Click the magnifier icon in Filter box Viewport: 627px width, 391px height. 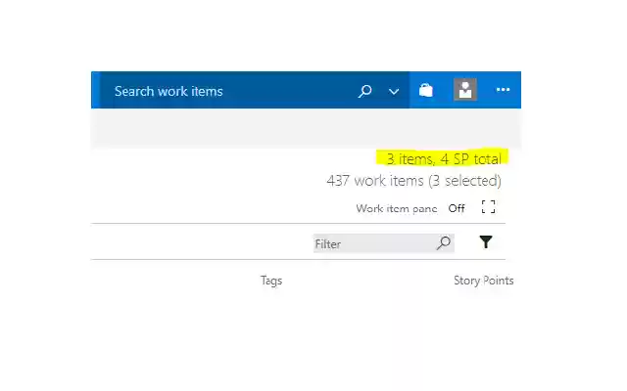coord(444,243)
